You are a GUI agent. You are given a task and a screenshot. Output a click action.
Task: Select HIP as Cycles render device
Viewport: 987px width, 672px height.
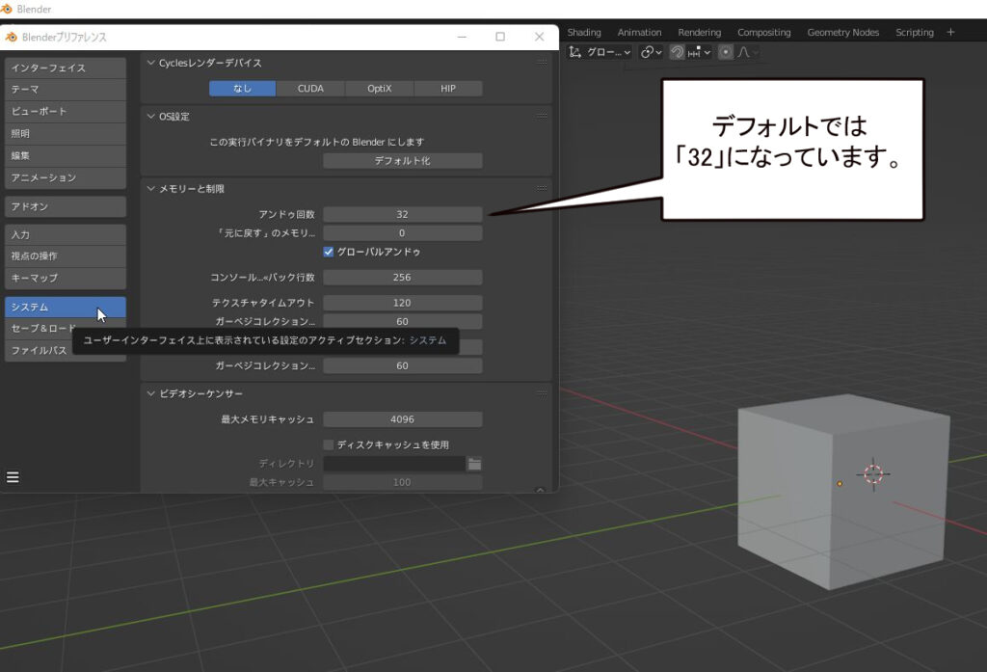click(448, 89)
